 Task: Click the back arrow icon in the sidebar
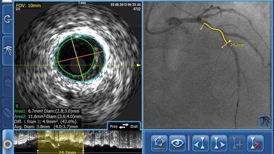[x=7, y=19]
